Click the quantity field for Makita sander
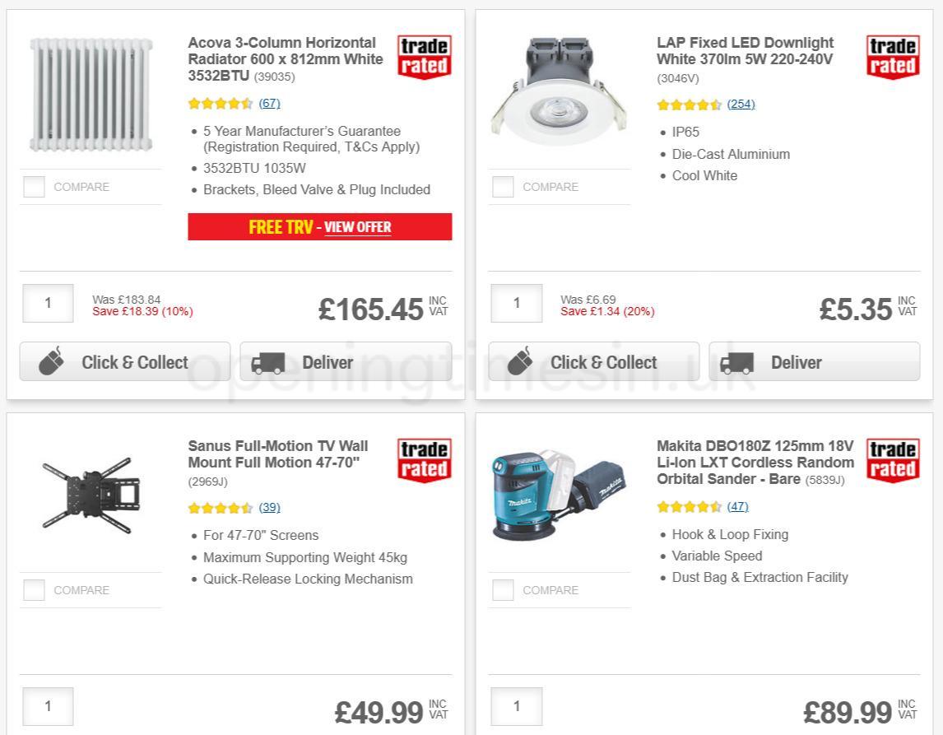 coord(517,705)
